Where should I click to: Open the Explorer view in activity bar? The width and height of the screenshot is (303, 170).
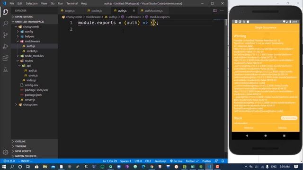click(x=5, y=12)
